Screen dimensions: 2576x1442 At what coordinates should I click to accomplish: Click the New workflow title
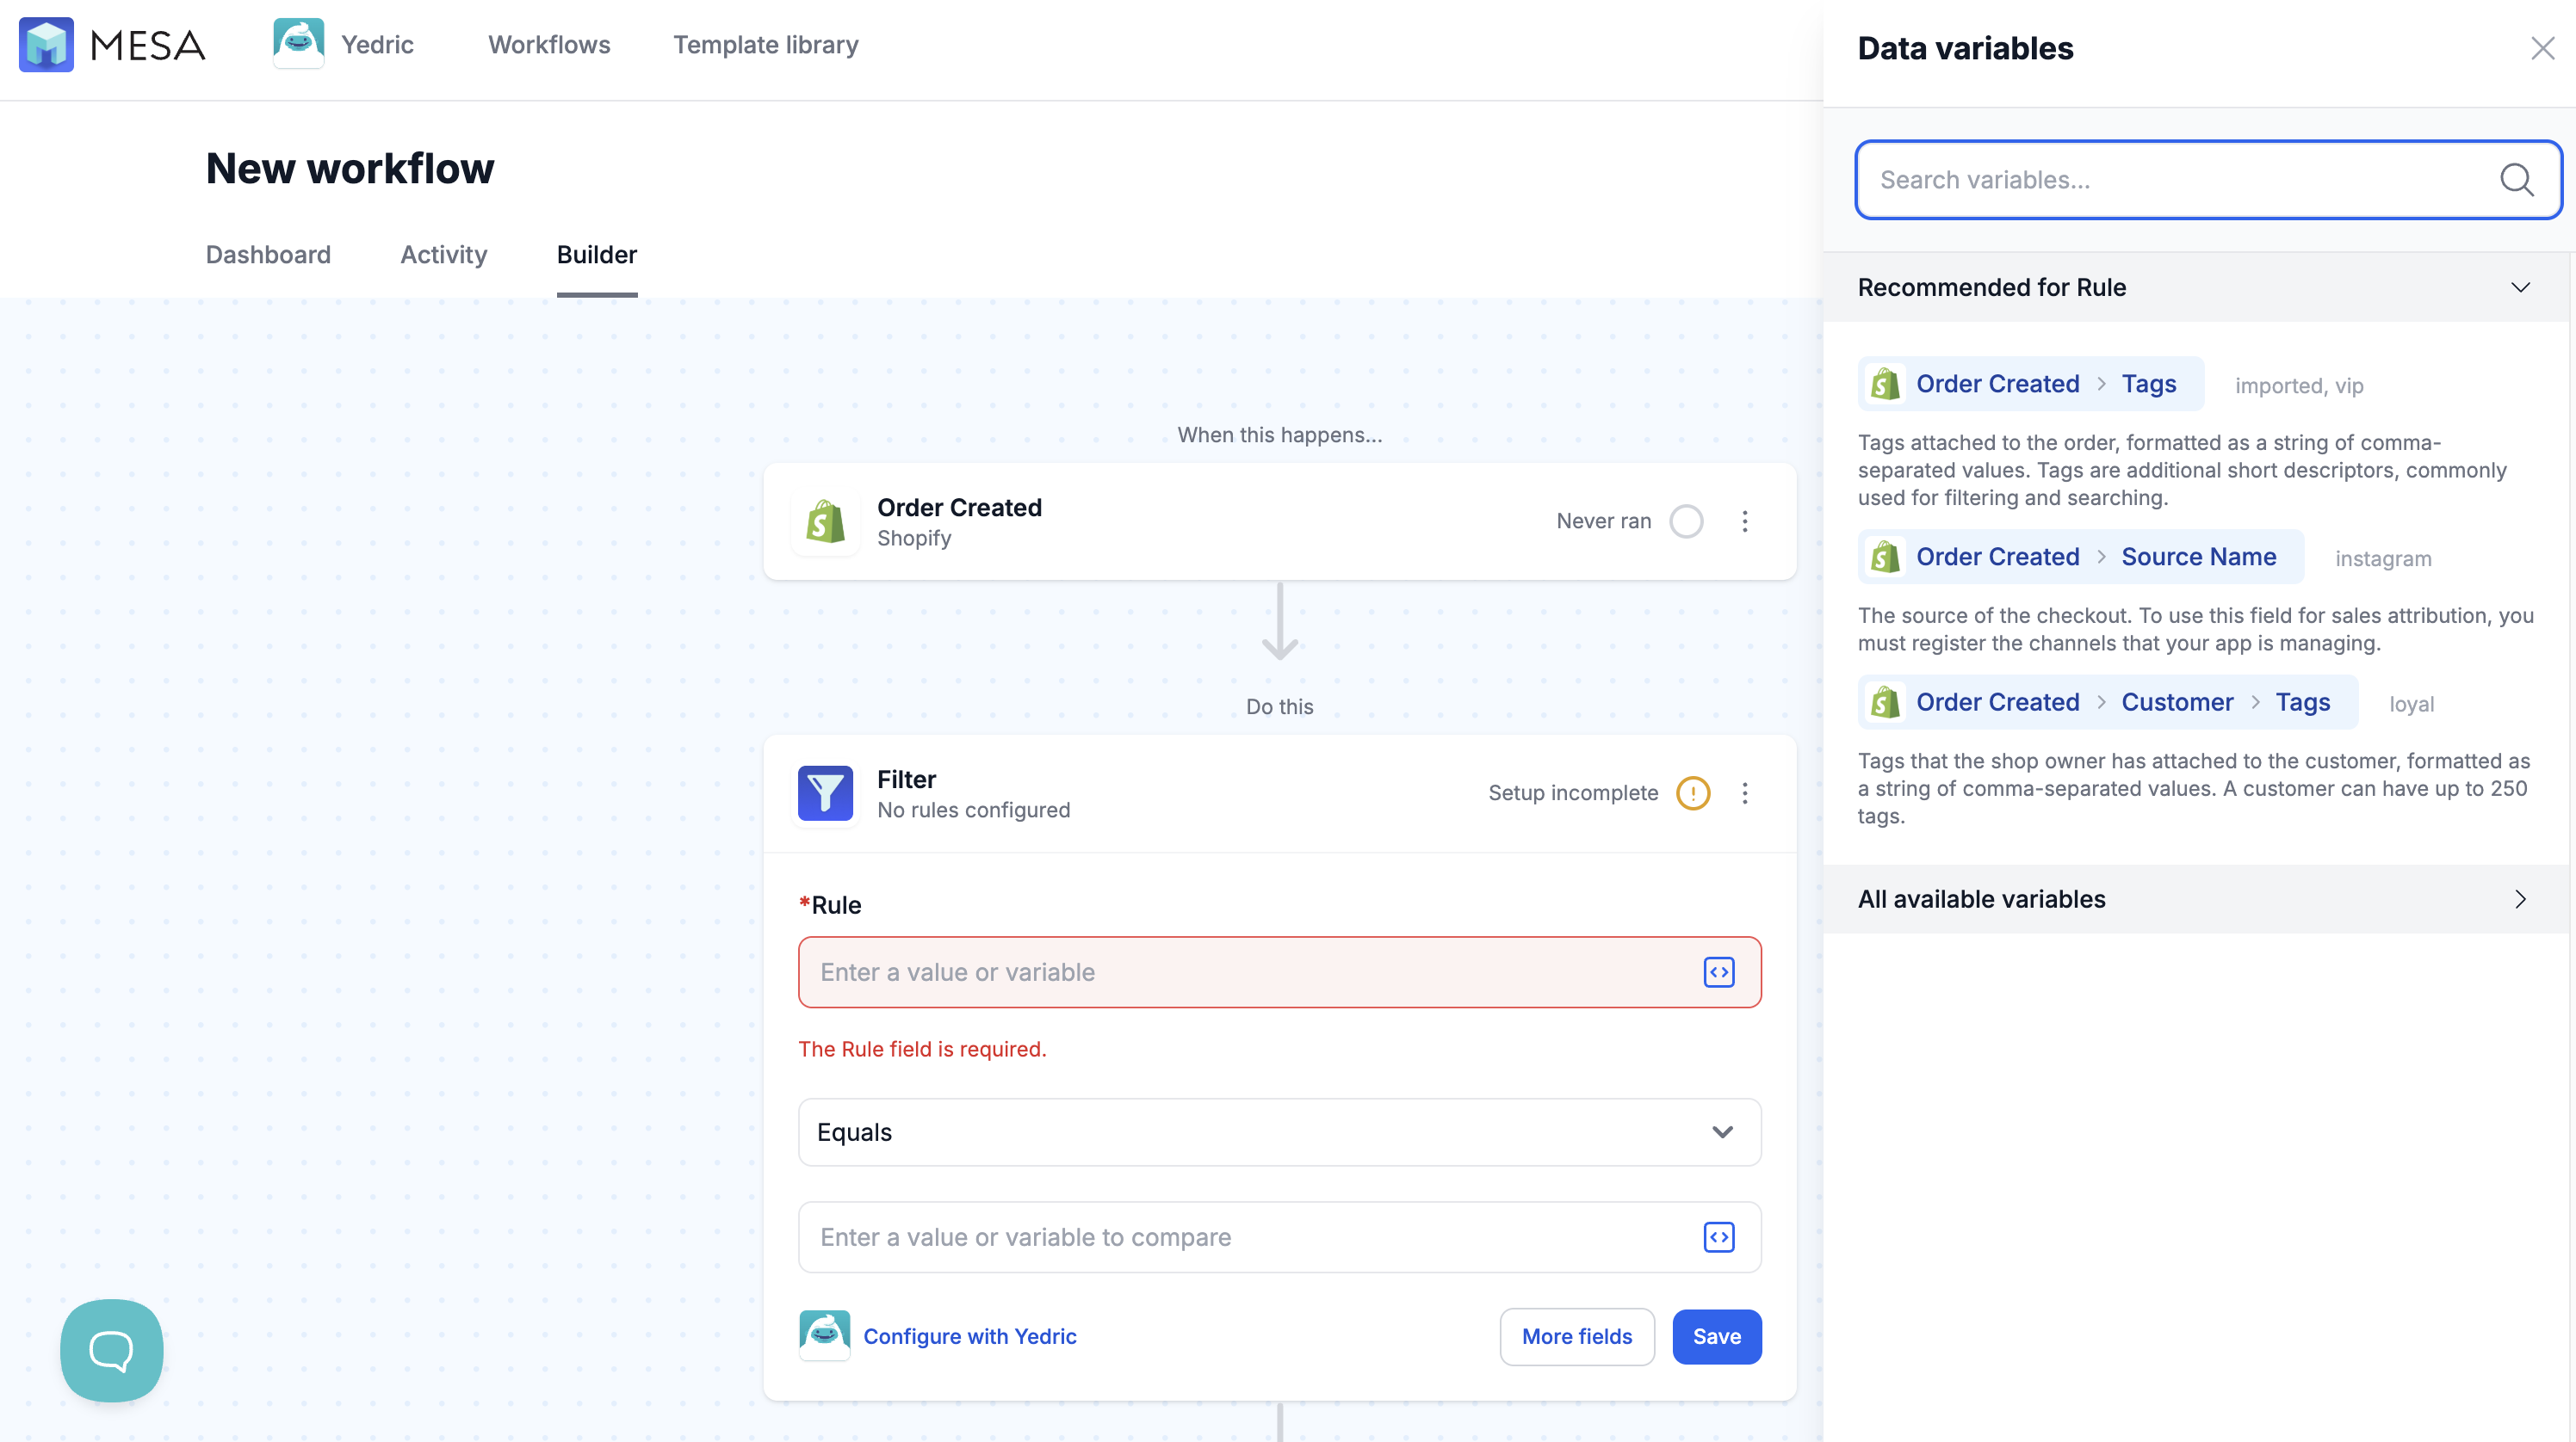click(x=350, y=168)
